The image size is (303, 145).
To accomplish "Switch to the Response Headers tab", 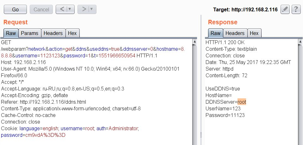I will 235,33.
